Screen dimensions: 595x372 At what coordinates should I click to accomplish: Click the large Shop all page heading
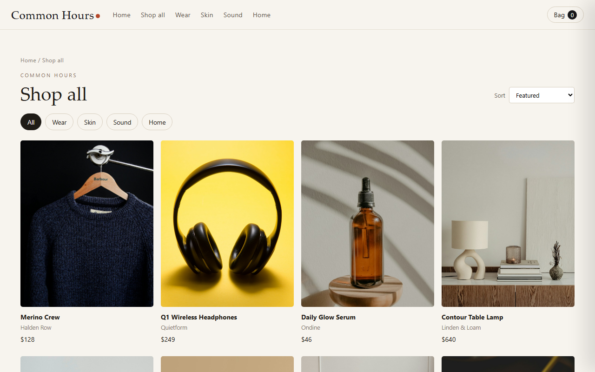coord(53,94)
